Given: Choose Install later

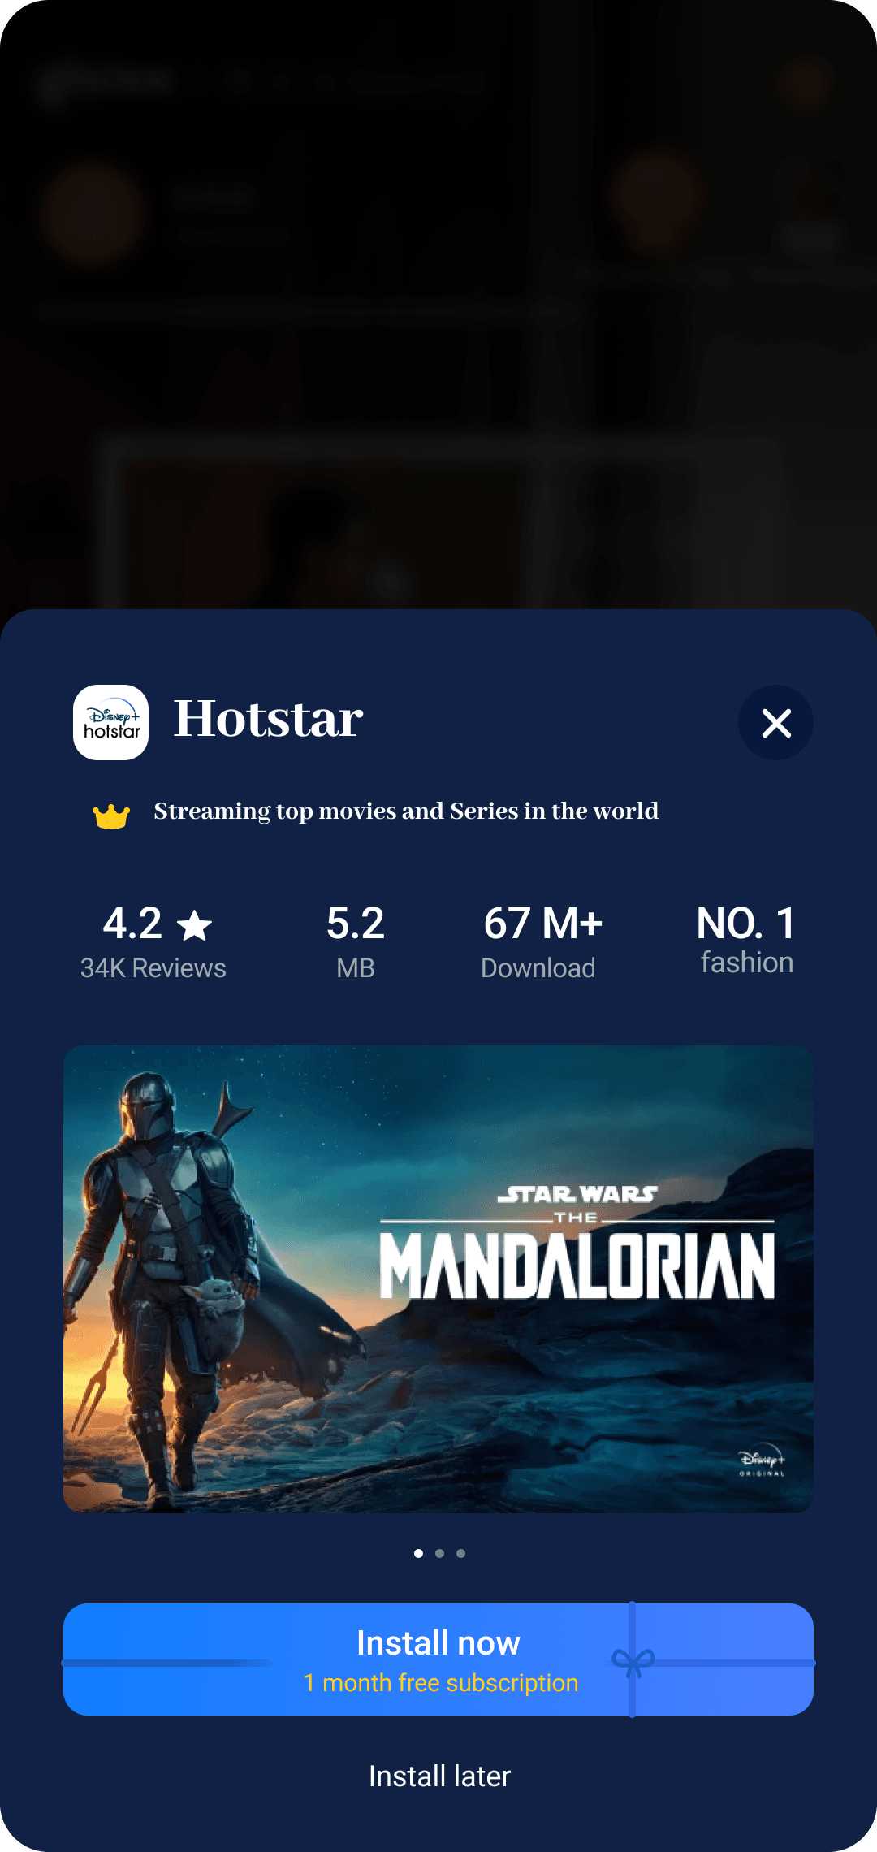Looking at the screenshot, I should (439, 1776).
